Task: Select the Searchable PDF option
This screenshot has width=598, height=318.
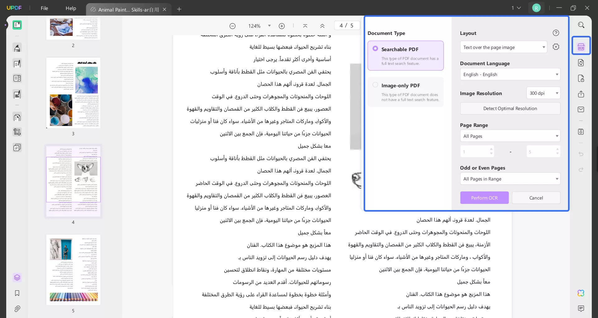Action: pos(406,55)
